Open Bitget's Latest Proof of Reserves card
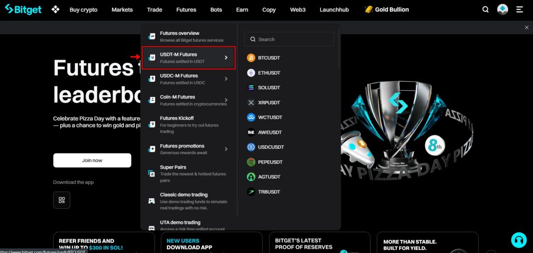Viewport: 533px width, 253px height. tap(320, 243)
